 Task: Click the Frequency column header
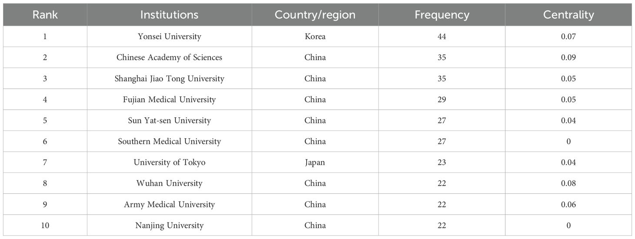tap(442, 15)
